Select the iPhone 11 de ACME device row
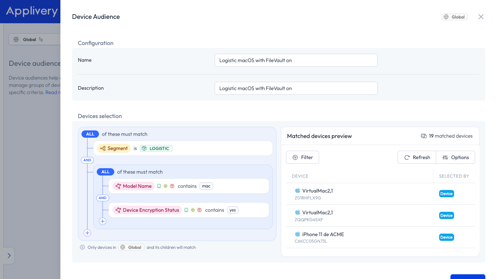Image resolution: width=497 pixels, height=279 pixels. tap(381, 237)
